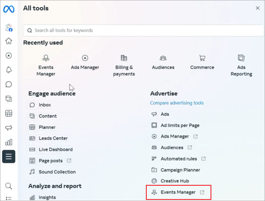Click external-link icon beside Page posts

click(69, 161)
